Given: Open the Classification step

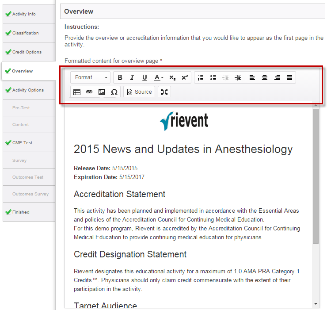Looking at the screenshot, I should click(29, 33).
